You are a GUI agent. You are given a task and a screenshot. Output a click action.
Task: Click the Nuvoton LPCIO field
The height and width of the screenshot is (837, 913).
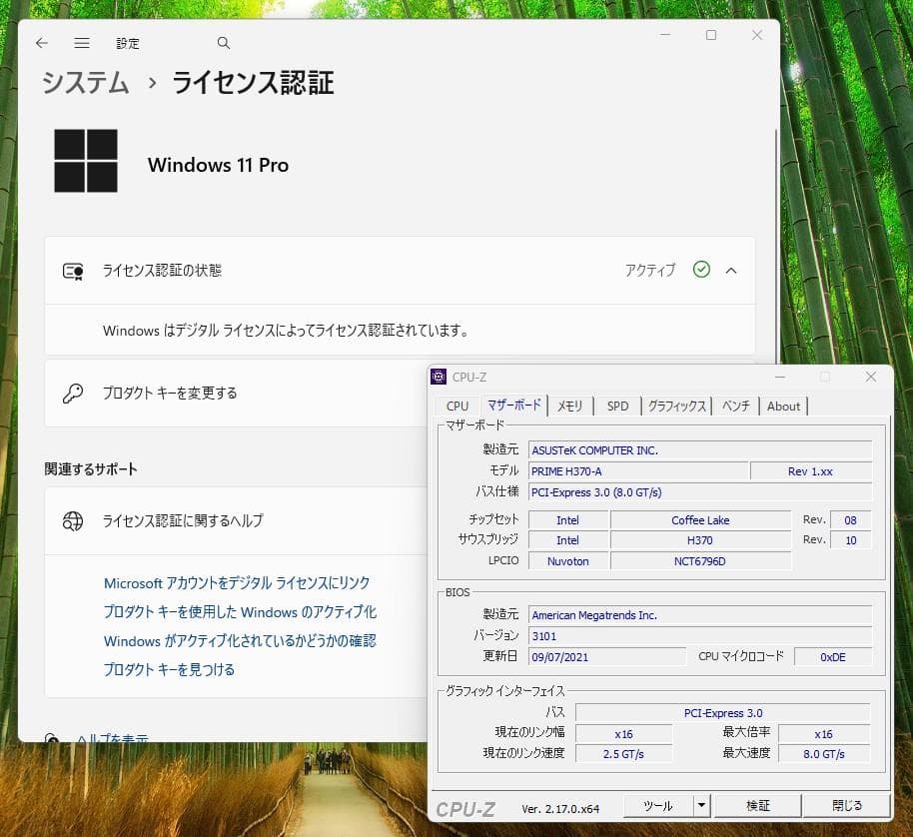coord(568,561)
